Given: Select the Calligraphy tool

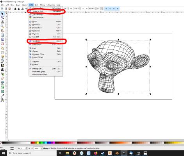Looking at the screenshot, I should pyautogui.click(x=2, y=66).
